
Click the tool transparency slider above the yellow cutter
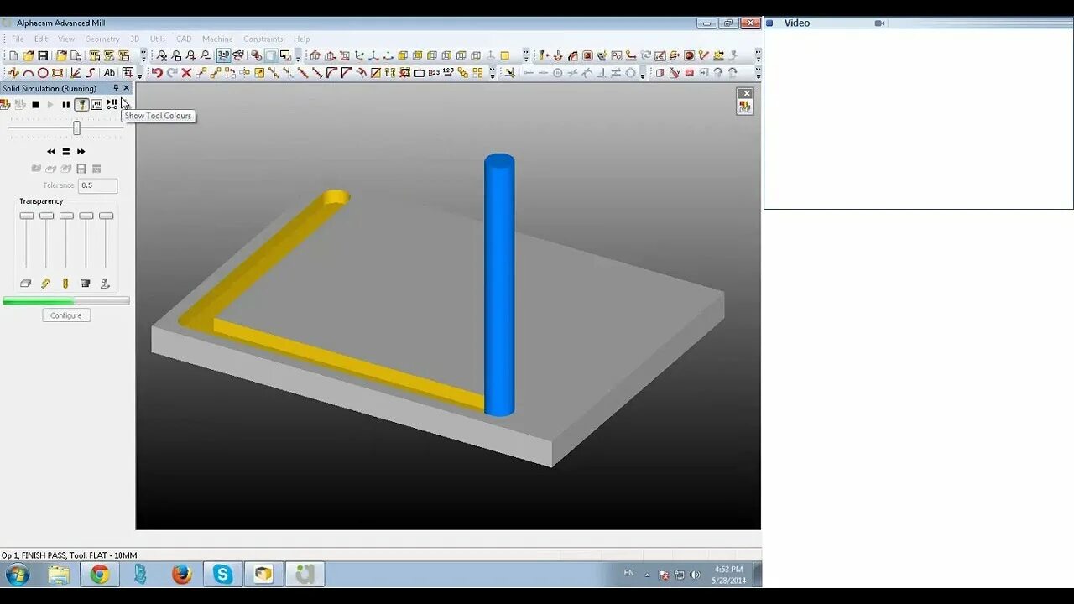tap(66, 216)
